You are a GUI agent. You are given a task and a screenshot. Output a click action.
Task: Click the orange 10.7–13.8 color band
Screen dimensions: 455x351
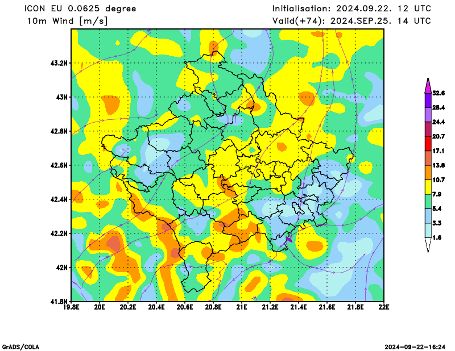[428, 173]
